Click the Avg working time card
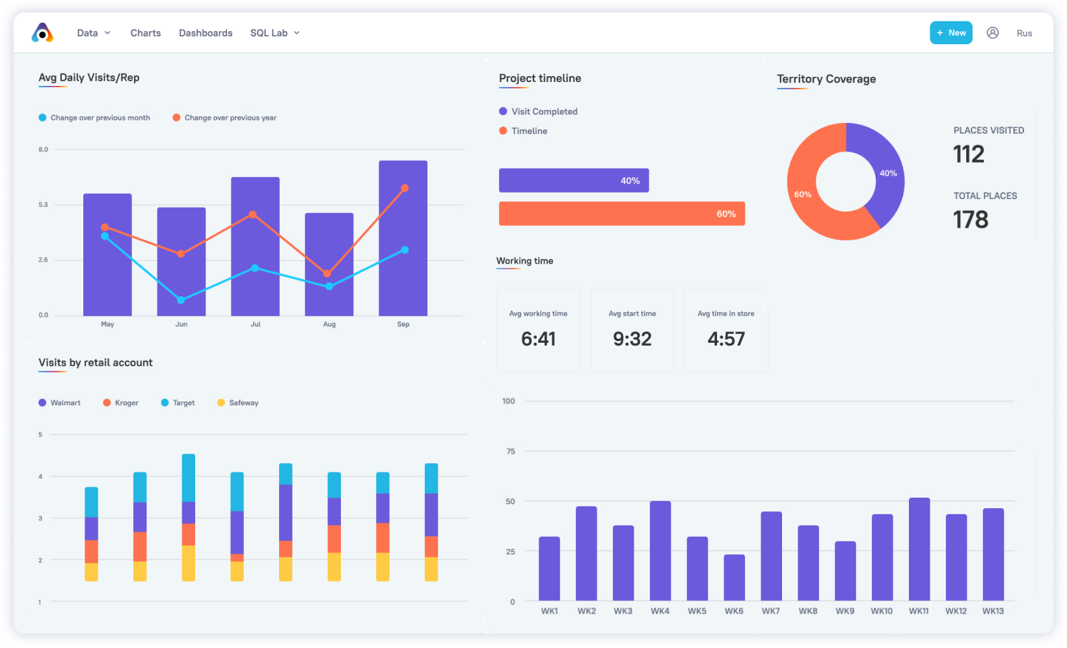1067x648 pixels. coord(538,330)
